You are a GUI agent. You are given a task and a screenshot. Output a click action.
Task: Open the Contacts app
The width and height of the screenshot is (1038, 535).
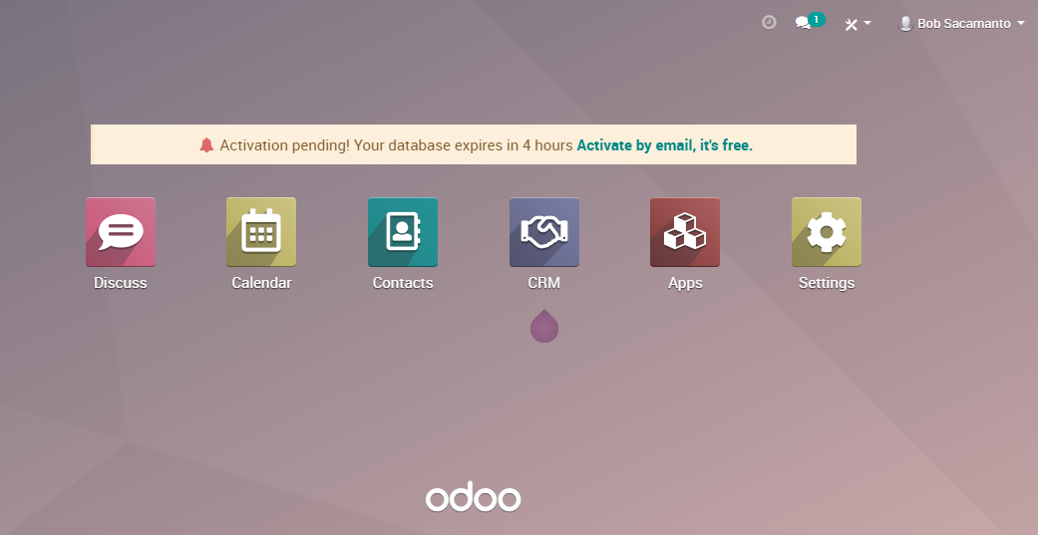click(403, 232)
